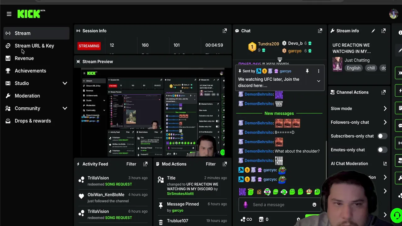
Task: Open Mod Actions Filter dropdown
Action: tap(211, 164)
